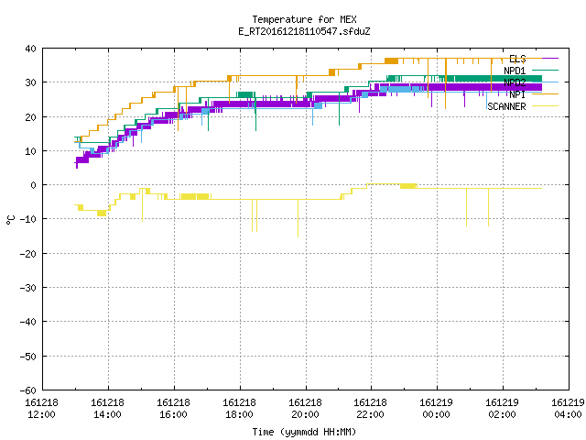This screenshot has height=440, width=586.
Task: Click the 'Time (yymmdd HH:MM)' axis title
Action: point(304,432)
